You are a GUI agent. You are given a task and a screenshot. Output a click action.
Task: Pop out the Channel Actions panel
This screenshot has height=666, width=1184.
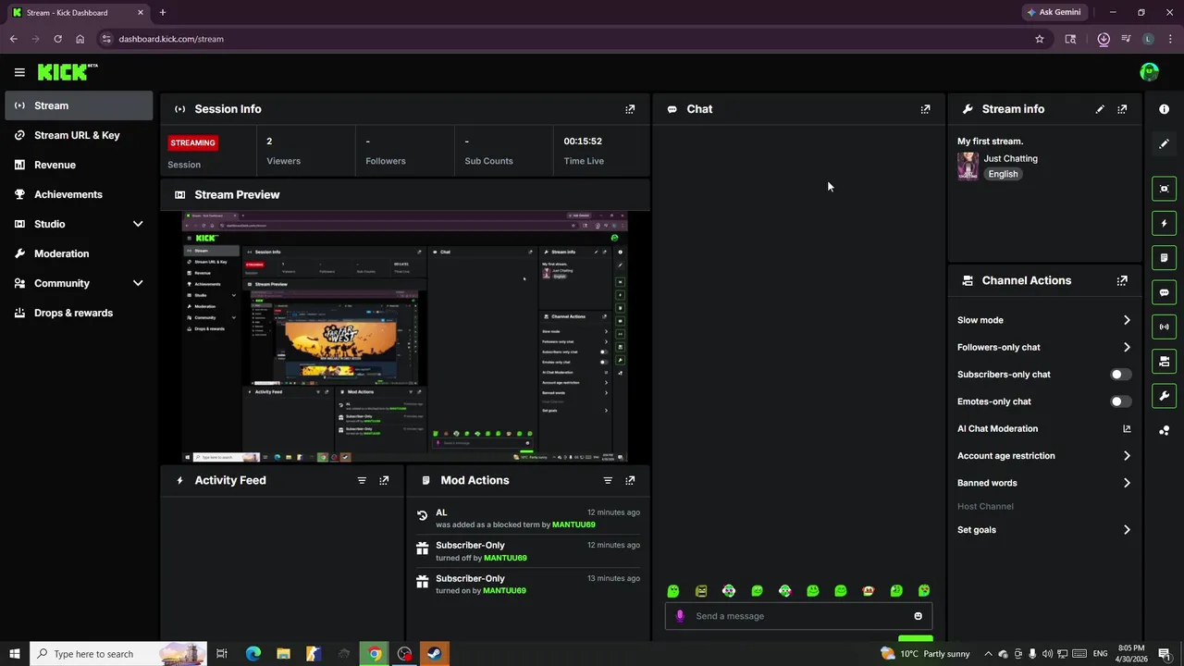tap(1122, 280)
